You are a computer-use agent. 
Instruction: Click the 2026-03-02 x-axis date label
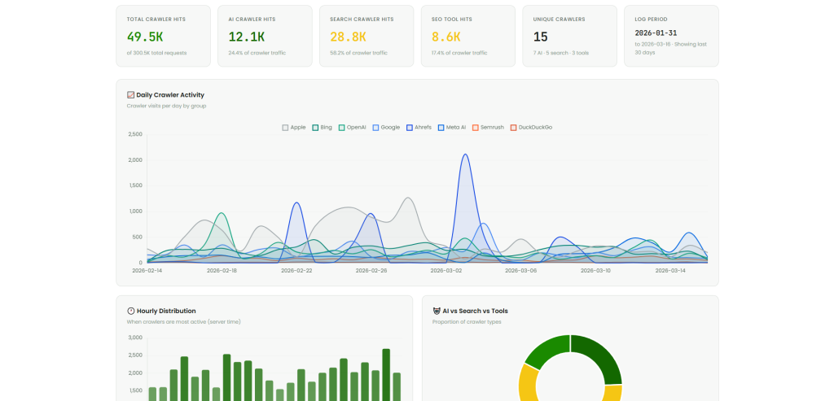pos(446,270)
